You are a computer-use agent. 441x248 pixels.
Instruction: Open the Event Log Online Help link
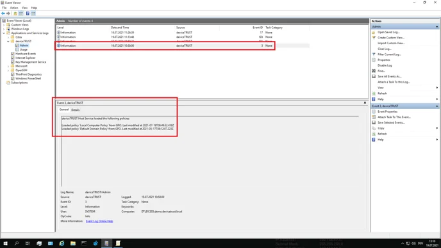pyautogui.click(x=99, y=221)
